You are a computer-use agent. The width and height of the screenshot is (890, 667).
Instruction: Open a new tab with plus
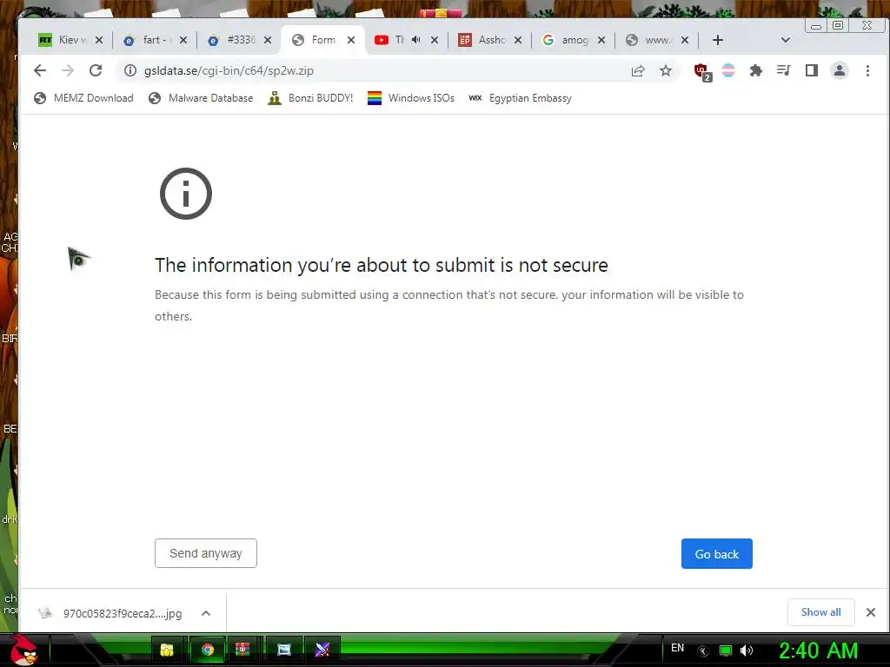(717, 40)
